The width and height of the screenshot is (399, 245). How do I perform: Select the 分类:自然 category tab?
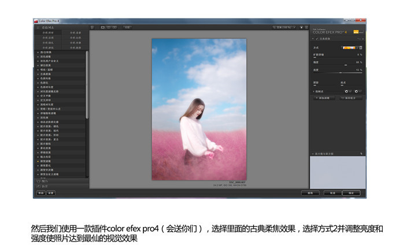(x=75, y=38)
